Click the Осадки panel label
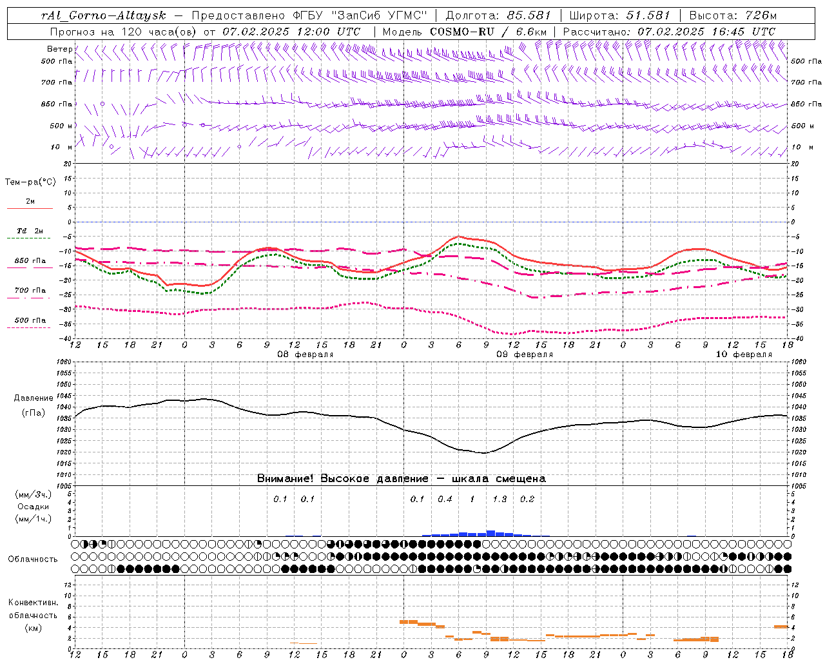This screenshot has width=825, height=660. [33, 507]
